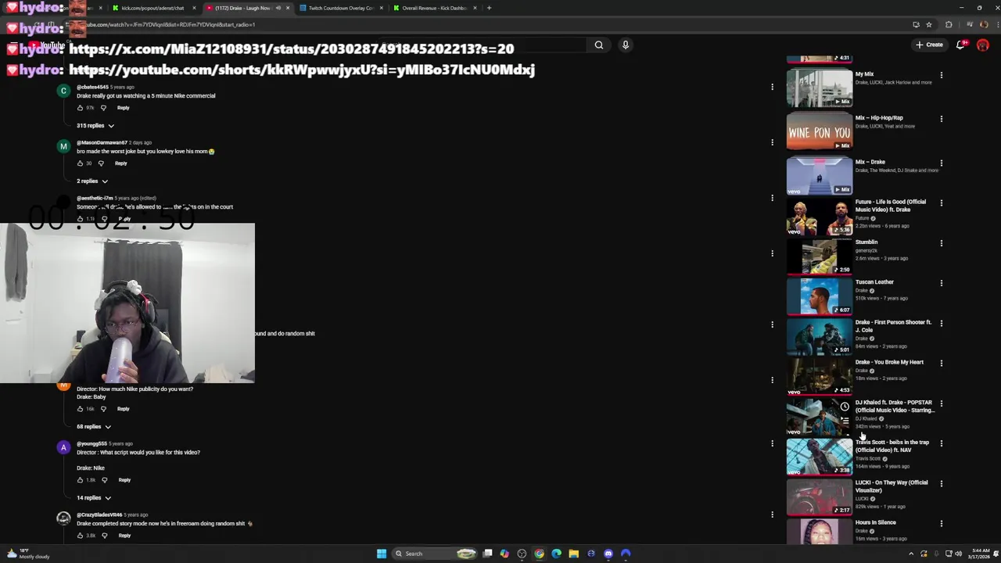Image resolution: width=1001 pixels, height=563 pixels.
Task: Open Microsoft Edge from the taskbar
Action: pos(556,554)
